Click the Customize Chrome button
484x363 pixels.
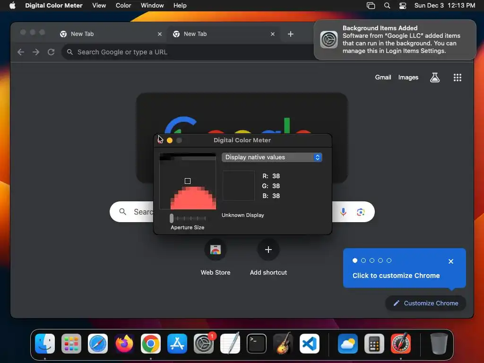tap(426, 303)
